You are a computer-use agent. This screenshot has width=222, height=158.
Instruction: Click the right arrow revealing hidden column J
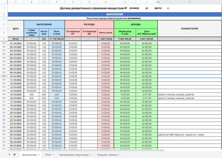pos(159,2)
